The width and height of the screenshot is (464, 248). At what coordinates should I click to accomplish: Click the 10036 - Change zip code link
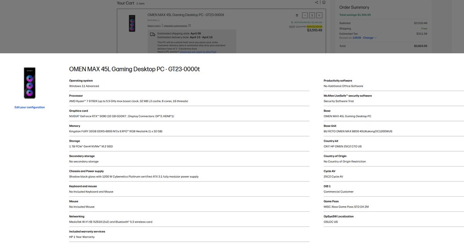[x=364, y=38]
